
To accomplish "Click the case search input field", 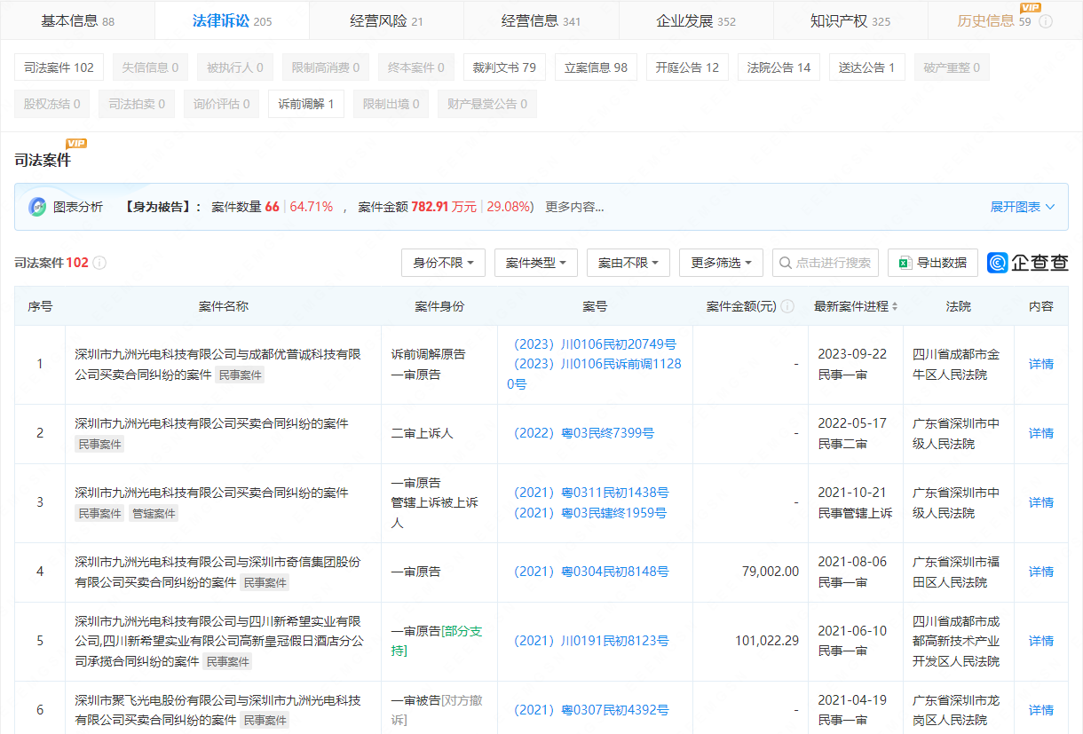I will point(825,263).
